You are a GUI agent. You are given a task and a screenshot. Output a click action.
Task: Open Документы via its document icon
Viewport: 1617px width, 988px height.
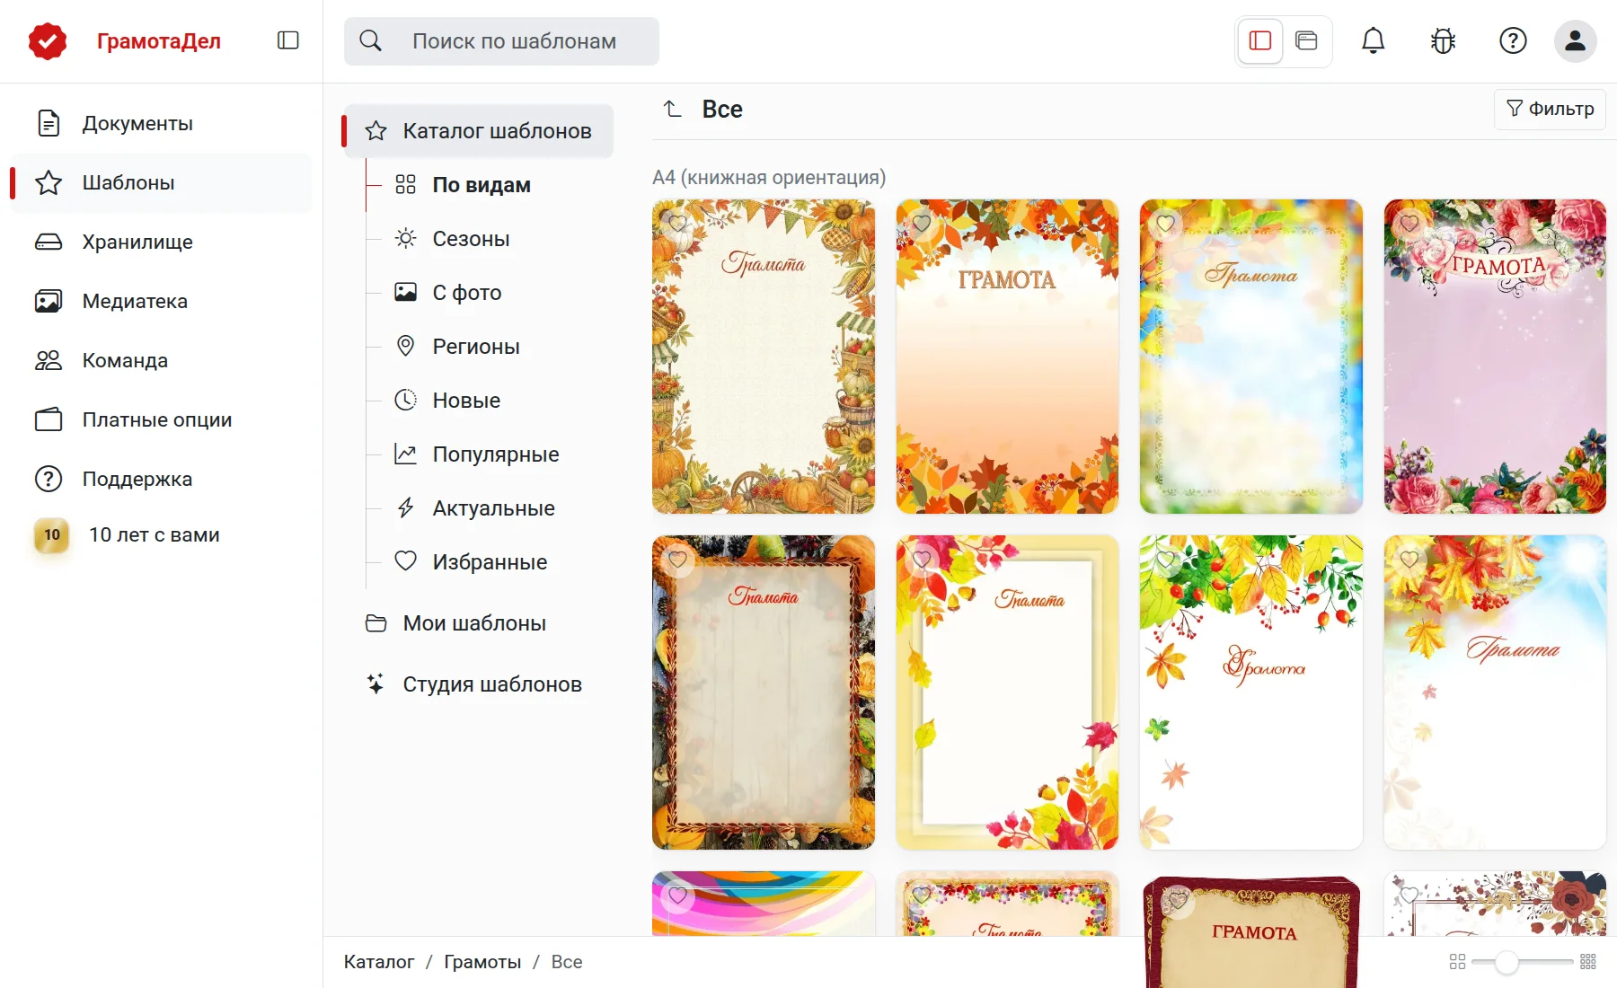(x=49, y=123)
